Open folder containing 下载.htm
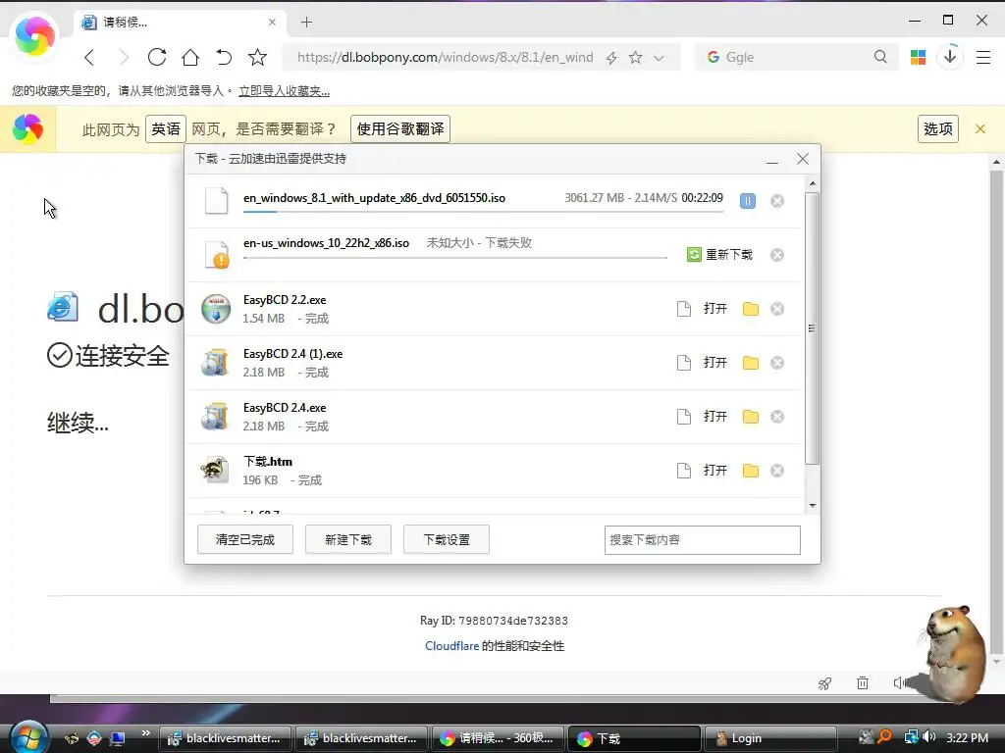 pos(751,471)
